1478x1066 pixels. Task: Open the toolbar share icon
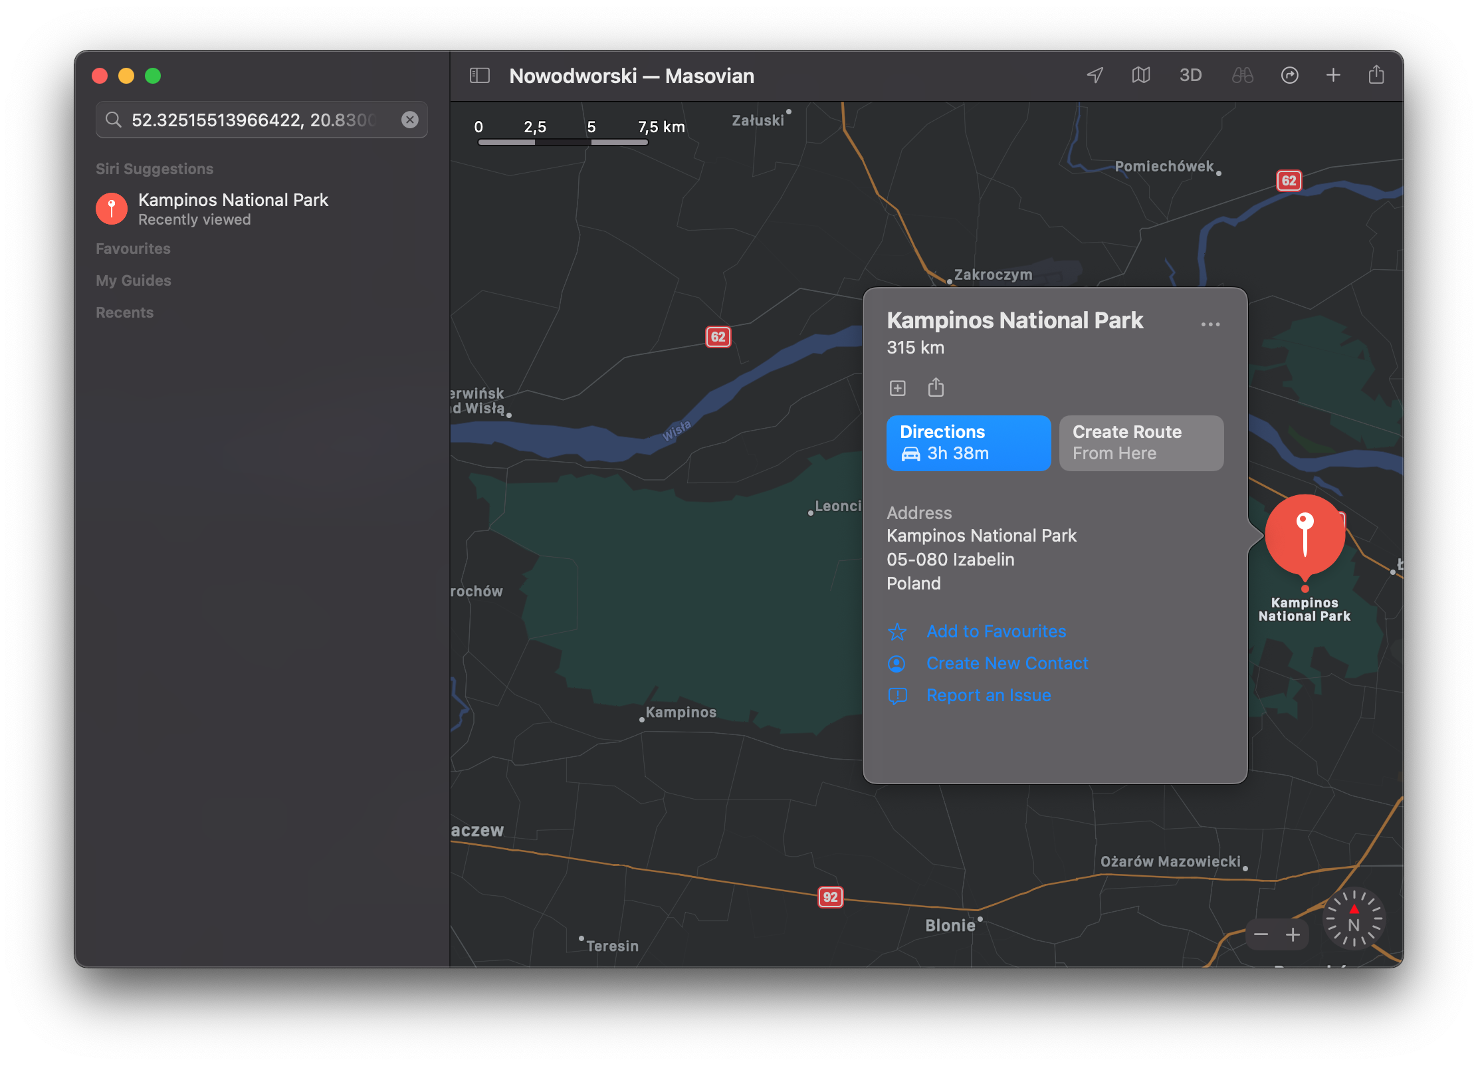(1376, 75)
